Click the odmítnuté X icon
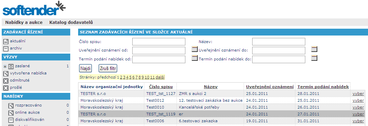 click(6, 81)
